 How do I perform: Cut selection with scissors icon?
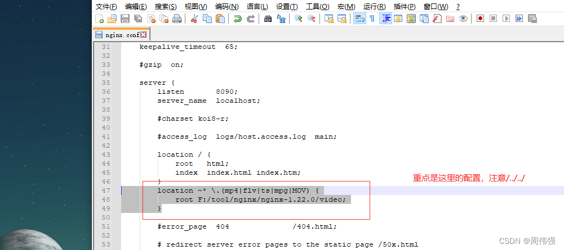(194, 19)
